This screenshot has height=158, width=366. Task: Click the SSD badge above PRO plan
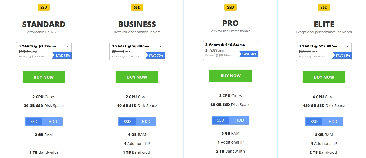pos(230,7)
